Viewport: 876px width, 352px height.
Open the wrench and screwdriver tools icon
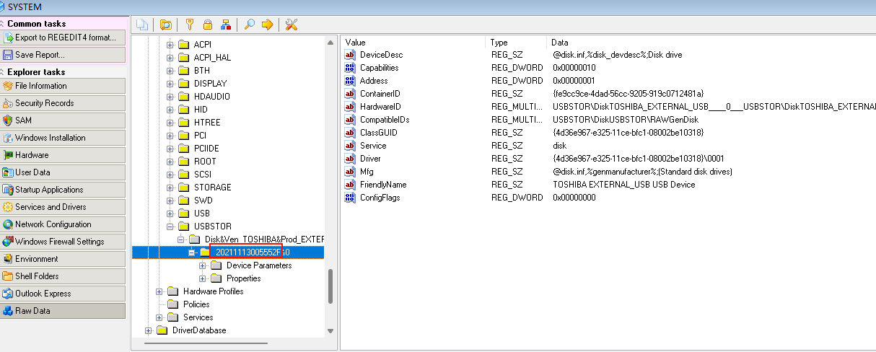coord(292,25)
